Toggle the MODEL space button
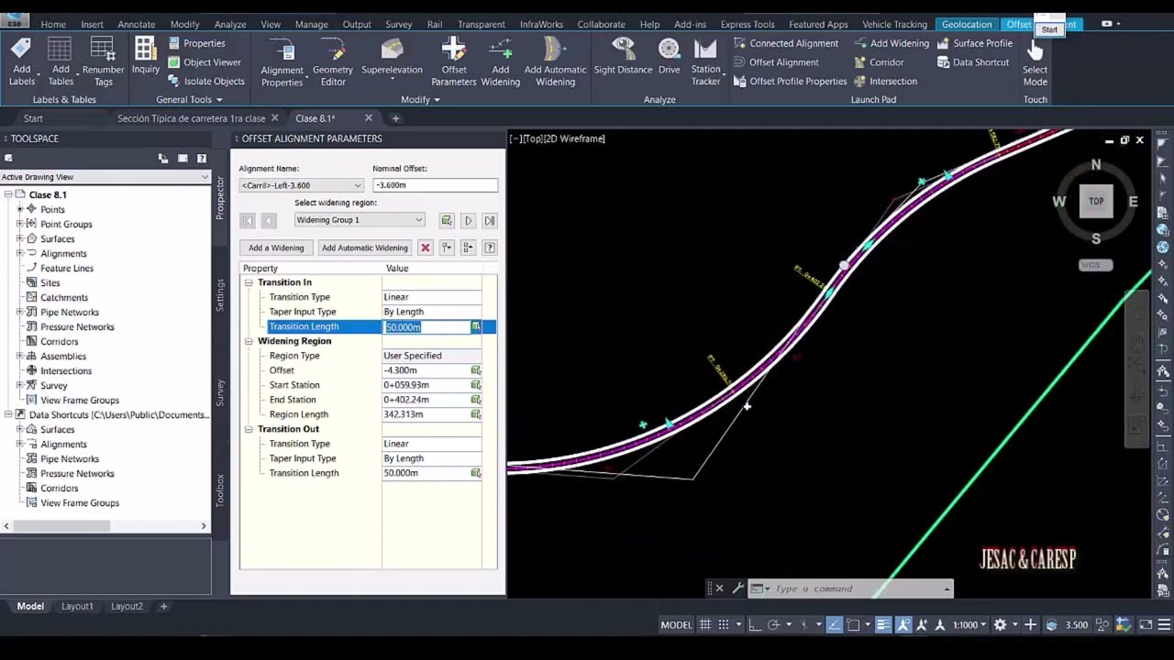The image size is (1174, 660). (676, 625)
